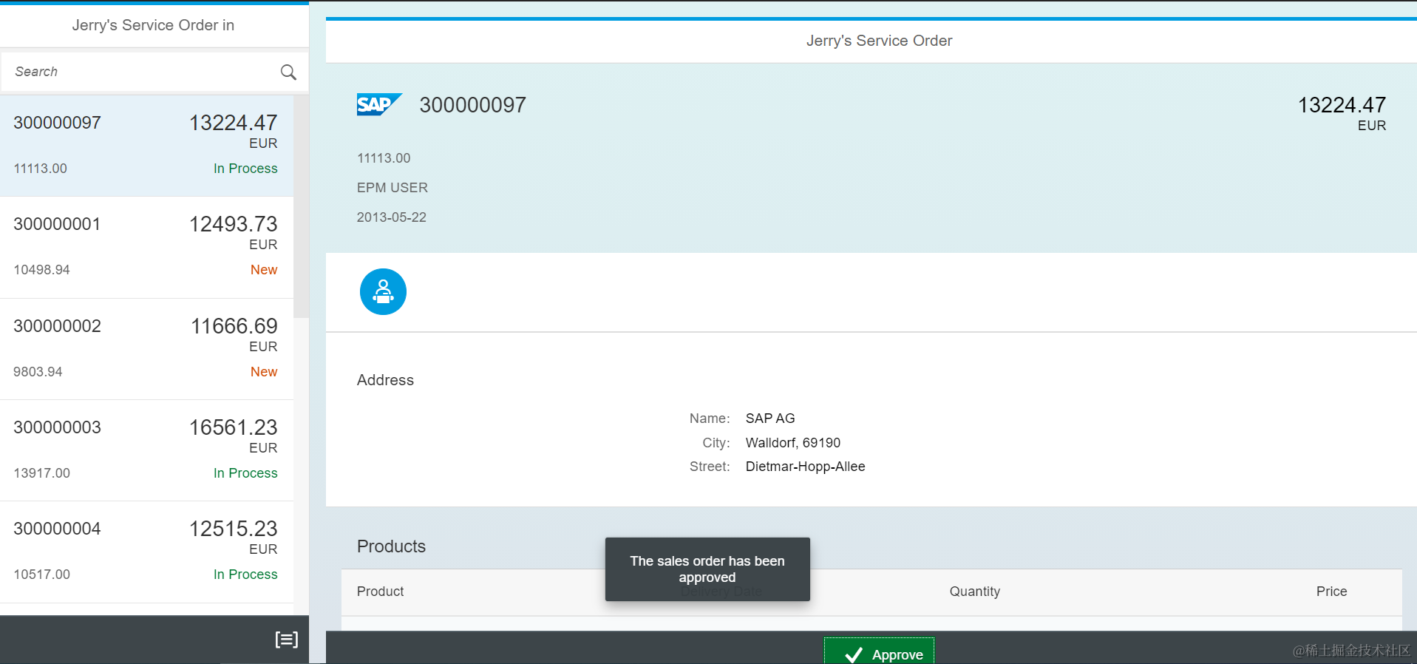Click the date 2013-05-22 in header

click(392, 217)
